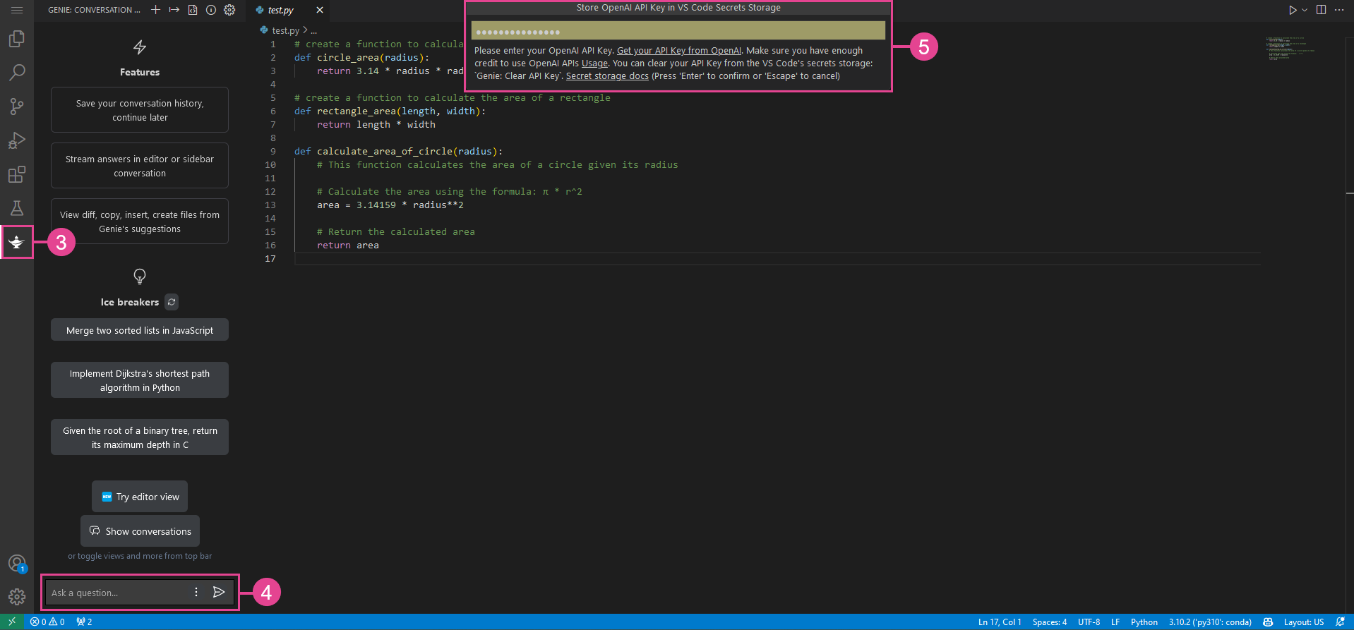Open the Usage link in API key prompt
The height and width of the screenshot is (630, 1354).
point(594,63)
